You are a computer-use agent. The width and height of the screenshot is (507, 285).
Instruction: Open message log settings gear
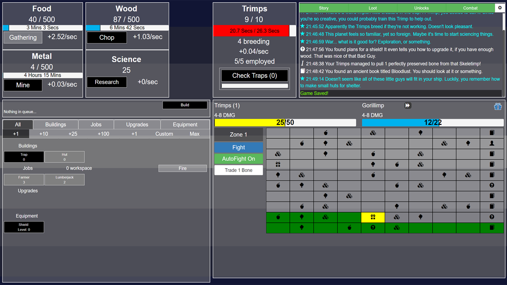coord(500,8)
